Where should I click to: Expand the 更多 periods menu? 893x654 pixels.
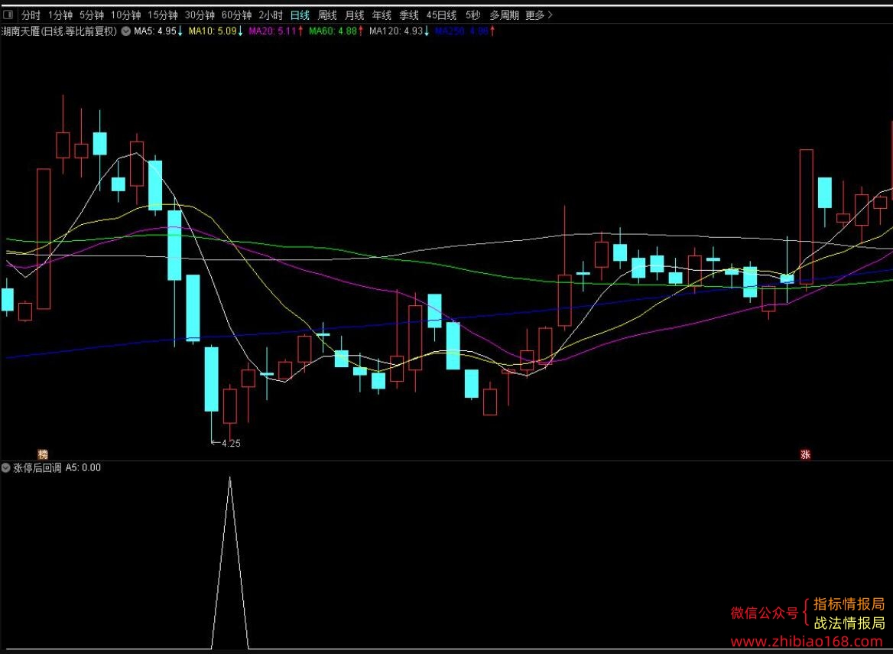pos(539,15)
